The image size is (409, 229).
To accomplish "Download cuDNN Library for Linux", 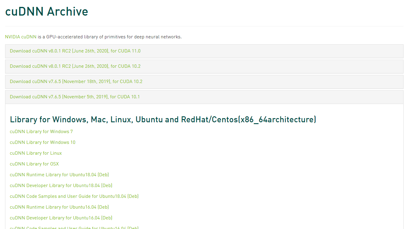I will pos(36,153).
